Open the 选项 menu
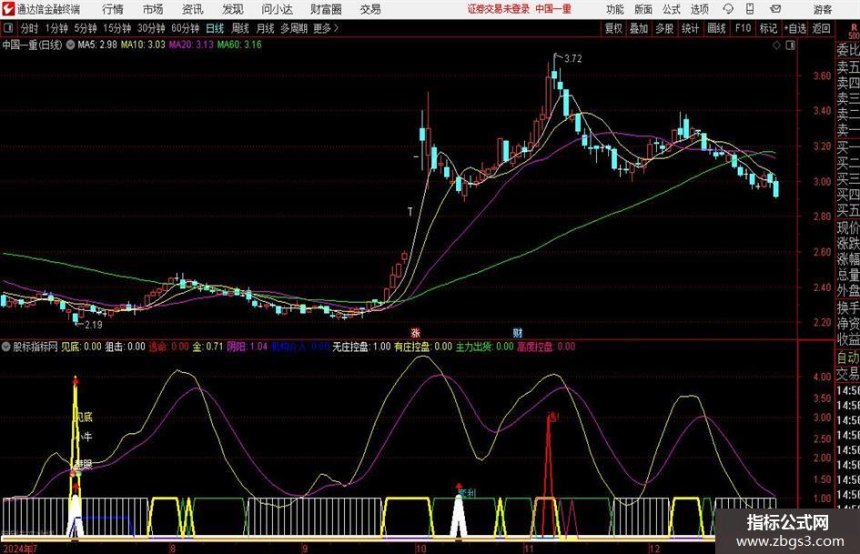860x554 pixels. click(x=700, y=9)
